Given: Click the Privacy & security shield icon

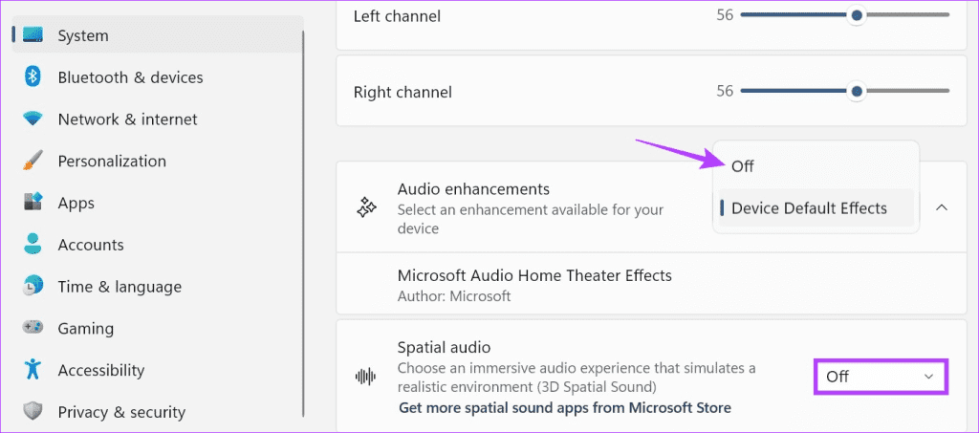Looking at the screenshot, I should click(x=33, y=412).
